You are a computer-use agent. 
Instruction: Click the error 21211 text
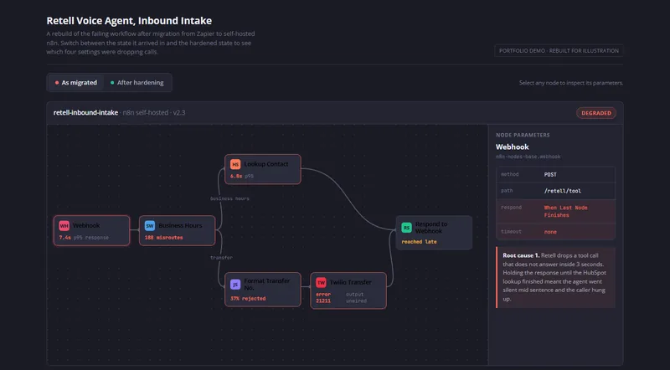[323, 298]
